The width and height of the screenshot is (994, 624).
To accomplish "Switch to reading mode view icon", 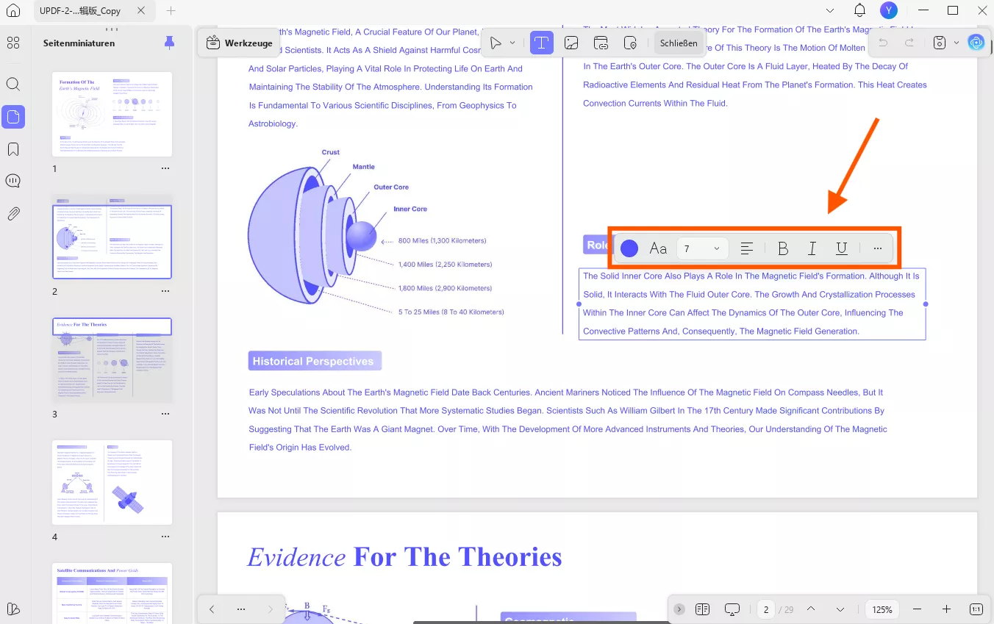I will click(702, 609).
